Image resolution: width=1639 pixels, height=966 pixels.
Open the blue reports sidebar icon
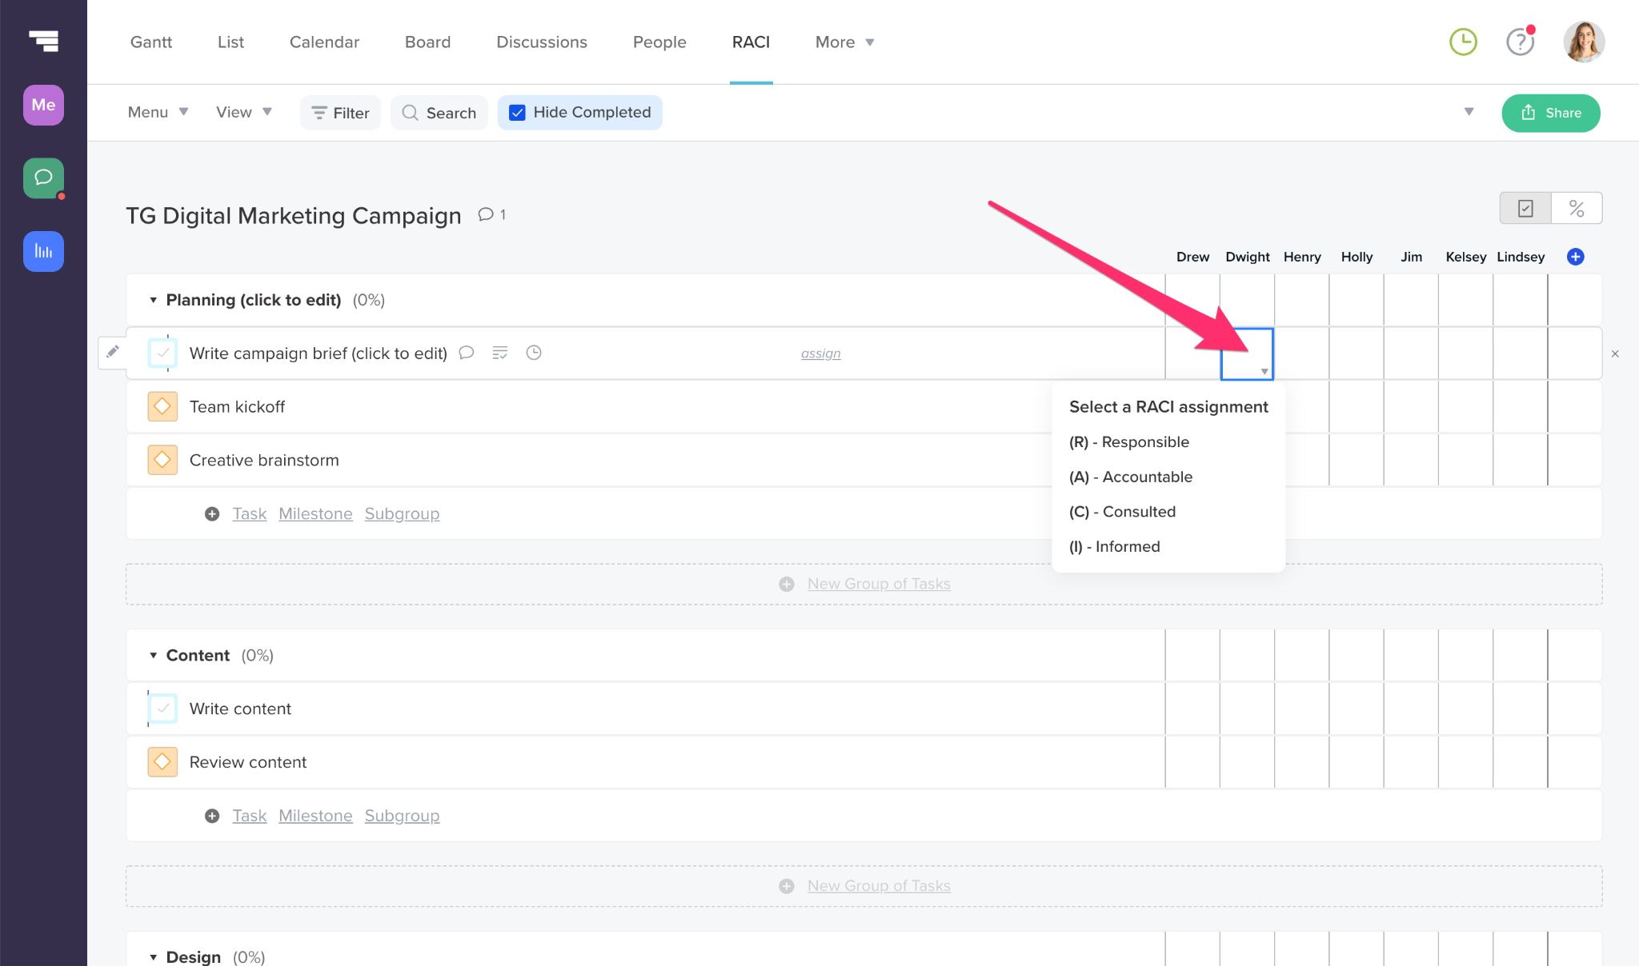pyautogui.click(x=43, y=251)
